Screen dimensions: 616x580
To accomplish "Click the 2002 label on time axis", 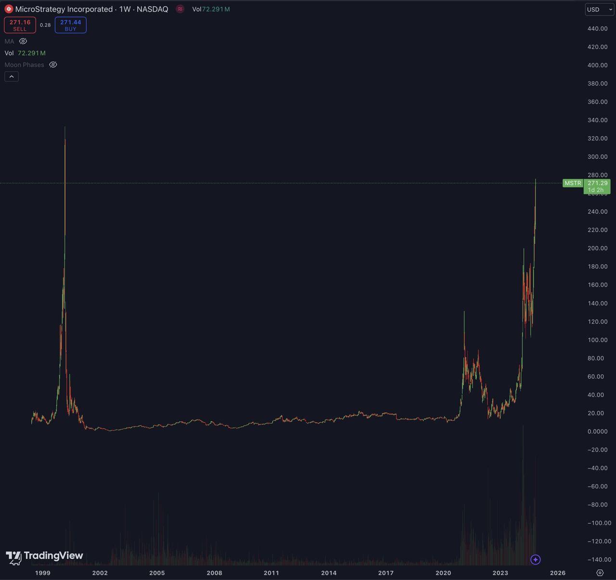I will pos(100,573).
